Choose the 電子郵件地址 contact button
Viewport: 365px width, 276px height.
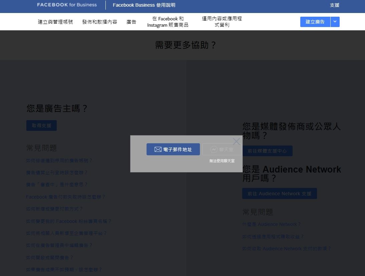(173, 149)
